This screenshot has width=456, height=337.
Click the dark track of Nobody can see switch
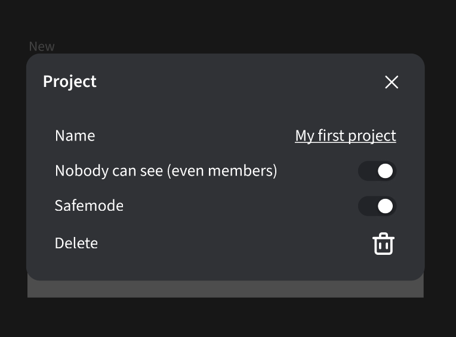point(366,171)
